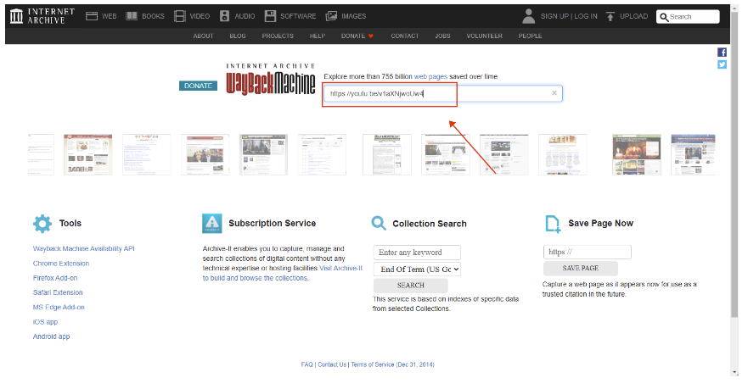Open the Twitter share icon
The width and height of the screenshot is (748, 389).
(723, 64)
